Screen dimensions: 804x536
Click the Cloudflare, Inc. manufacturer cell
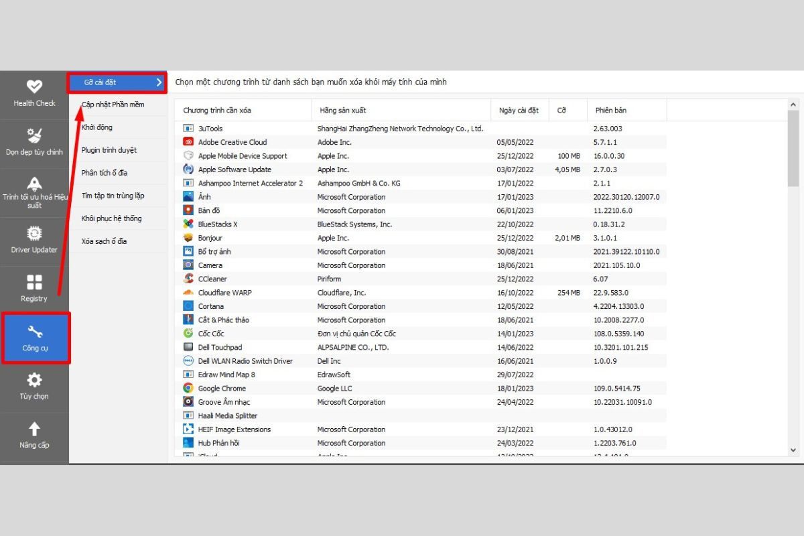[x=342, y=293]
